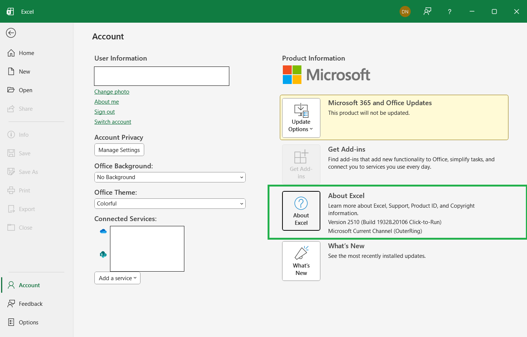Click the Version 2510 build number text
Viewport: 527px width, 337px height.
tap(385, 222)
